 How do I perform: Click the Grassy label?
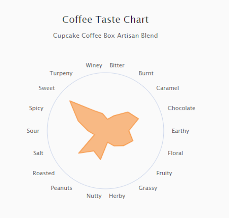[x=148, y=188]
